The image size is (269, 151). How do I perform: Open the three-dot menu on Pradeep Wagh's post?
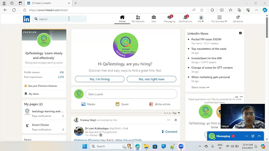click(x=168, y=120)
